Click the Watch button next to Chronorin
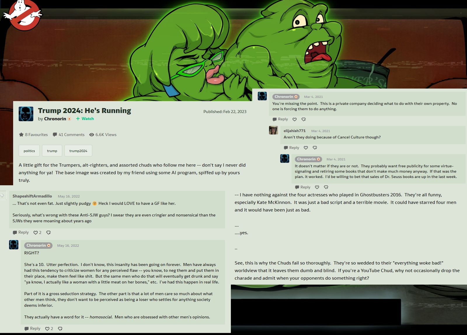This screenshot has width=467, height=335. pos(85,119)
